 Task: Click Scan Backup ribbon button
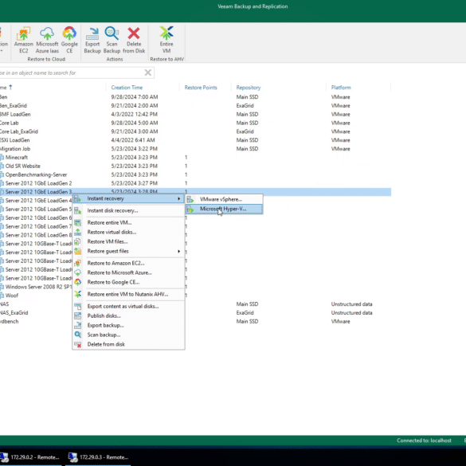coord(112,40)
